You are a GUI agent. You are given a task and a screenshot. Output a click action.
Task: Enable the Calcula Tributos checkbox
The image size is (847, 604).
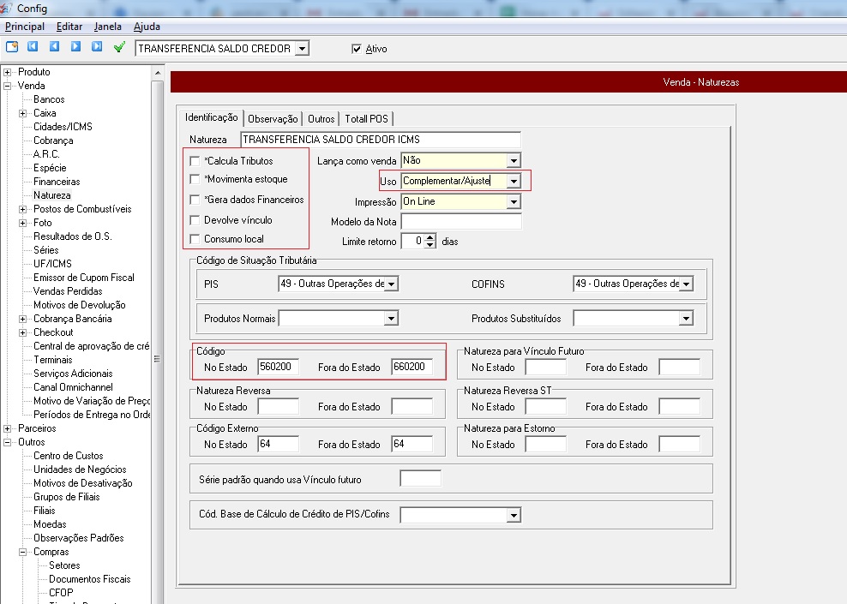[x=195, y=160]
